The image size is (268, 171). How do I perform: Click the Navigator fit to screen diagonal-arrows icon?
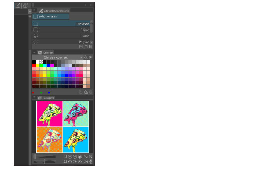(91, 156)
